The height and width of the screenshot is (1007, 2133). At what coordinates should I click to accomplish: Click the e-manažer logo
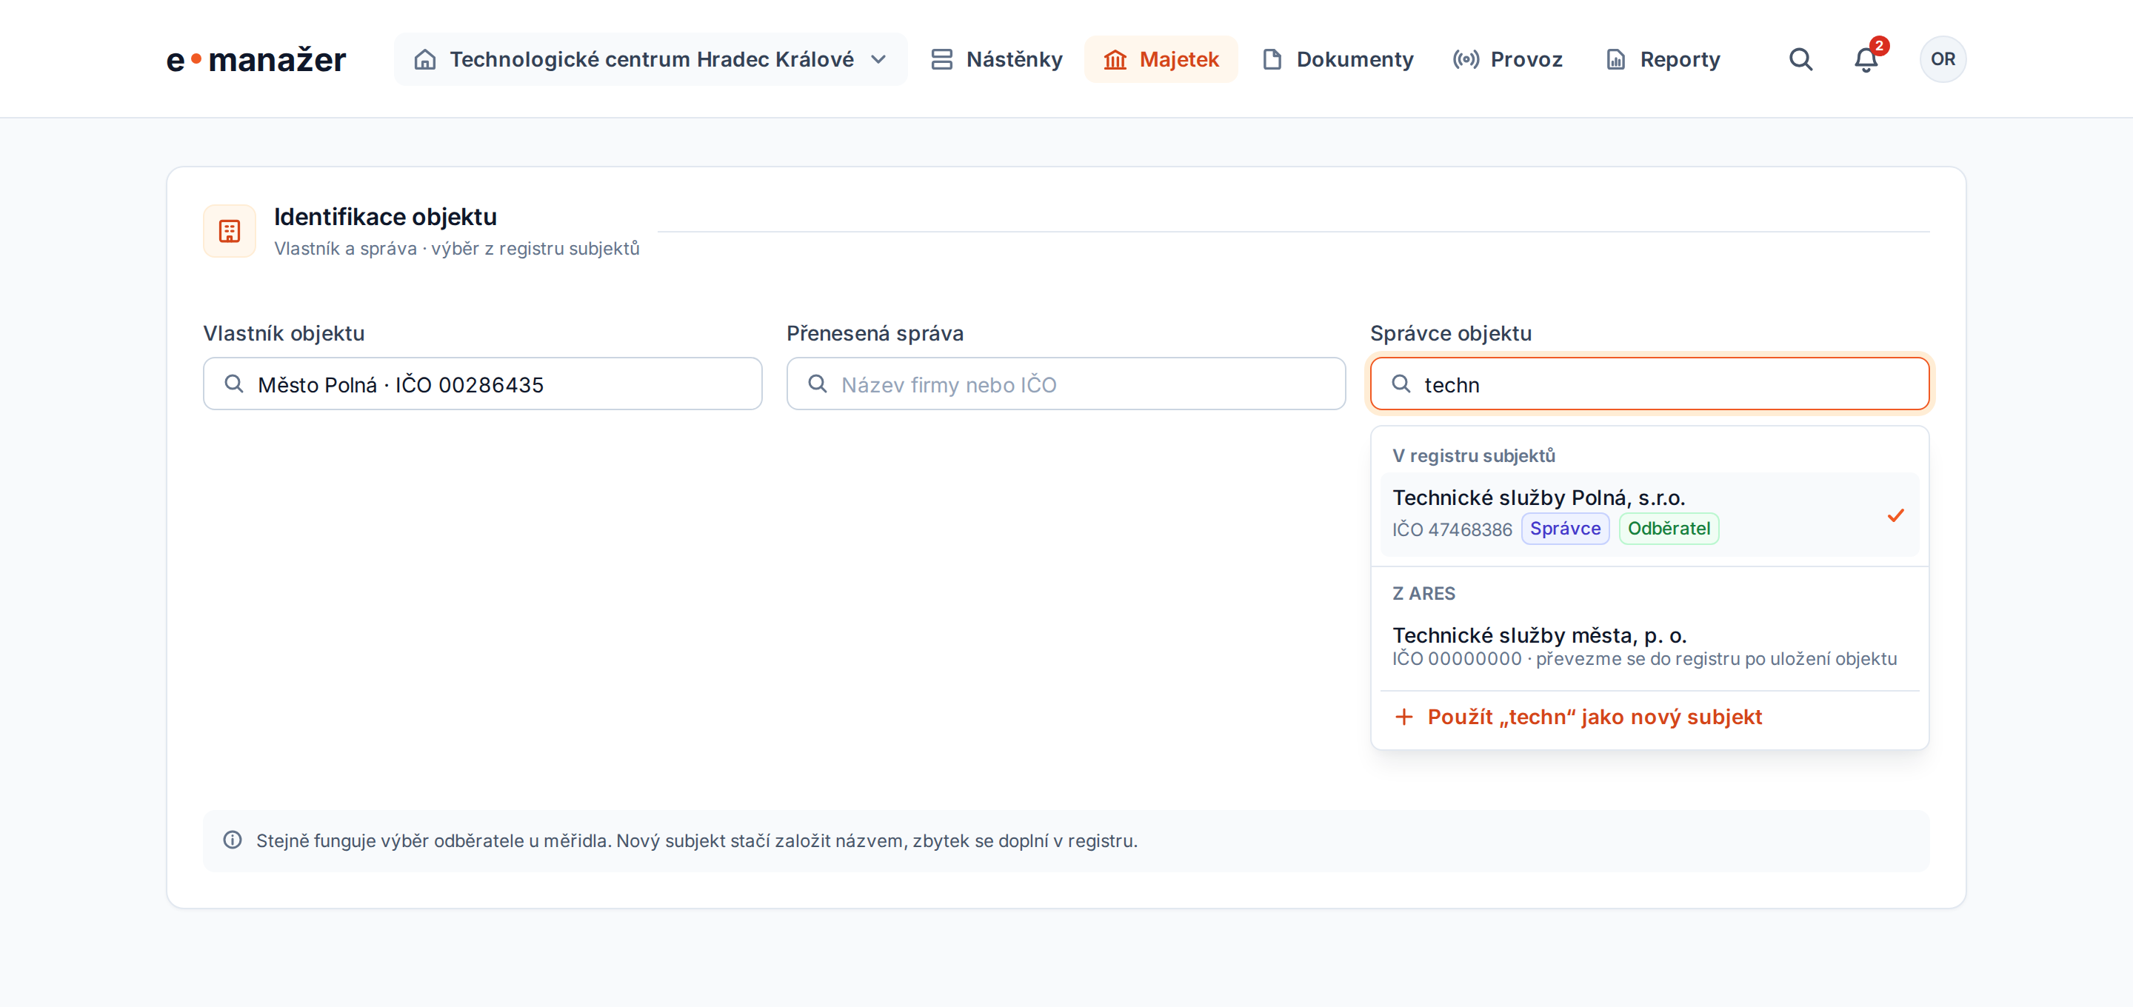click(x=256, y=60)
